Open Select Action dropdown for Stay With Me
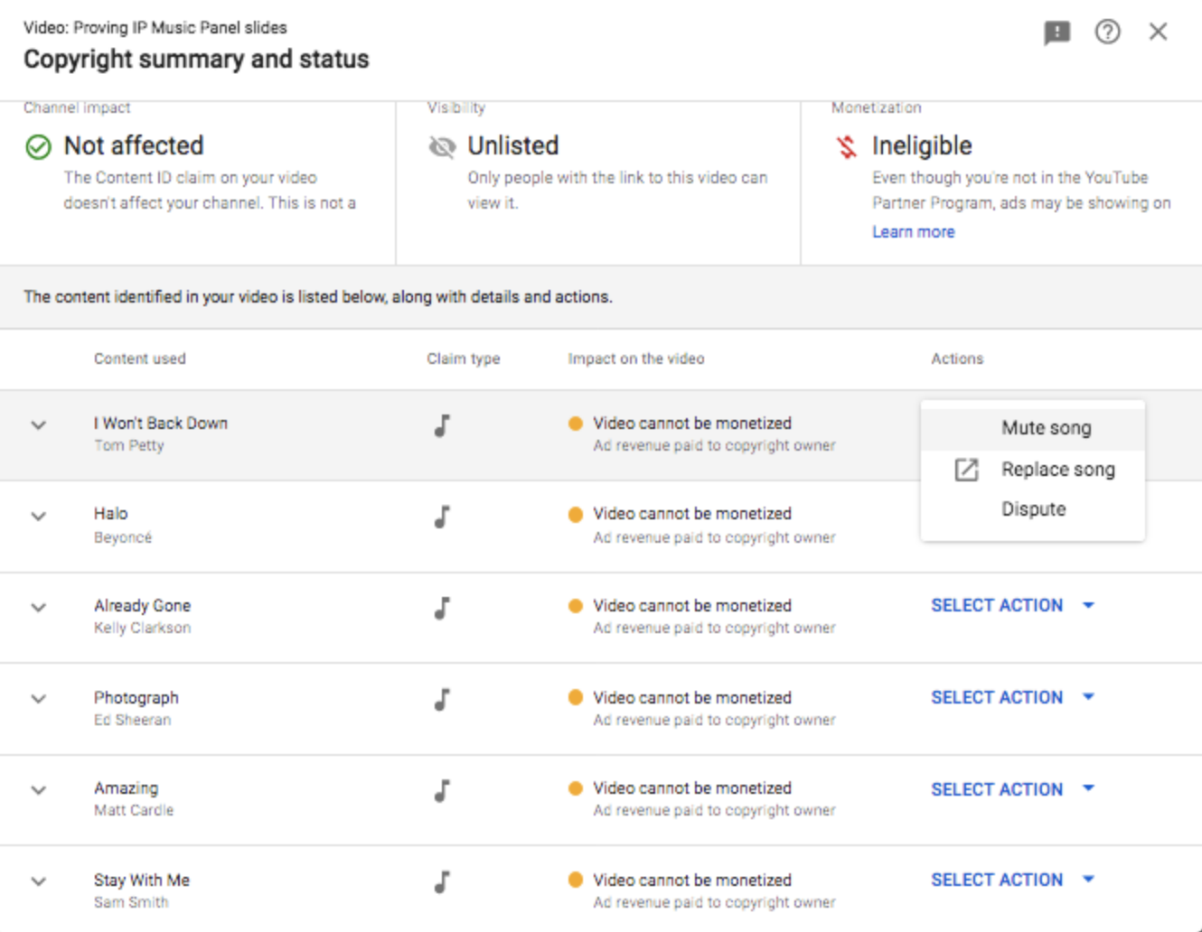Screen dimensions: 1202x932 click(1012, 880)
